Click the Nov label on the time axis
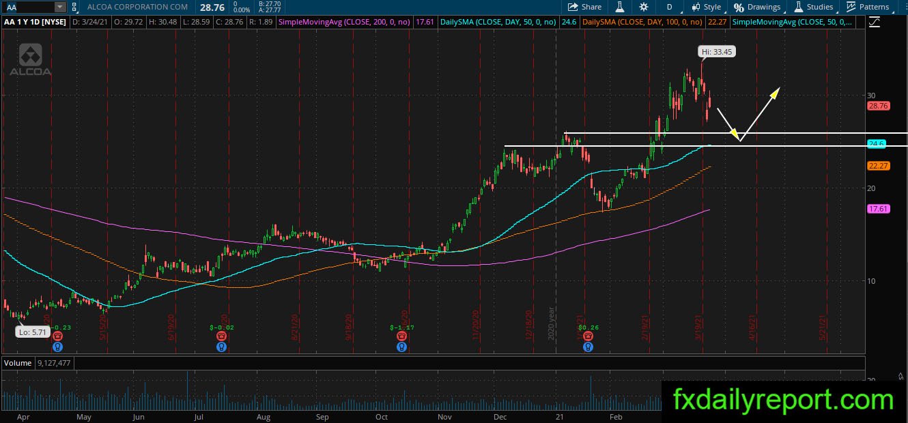This screenshot has width=908, height=423. click(x=444, y=416)
